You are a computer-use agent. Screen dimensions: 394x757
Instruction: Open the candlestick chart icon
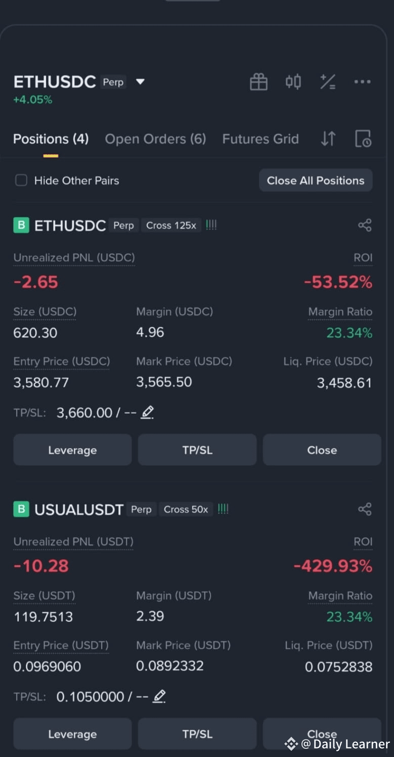pos(293,81)
